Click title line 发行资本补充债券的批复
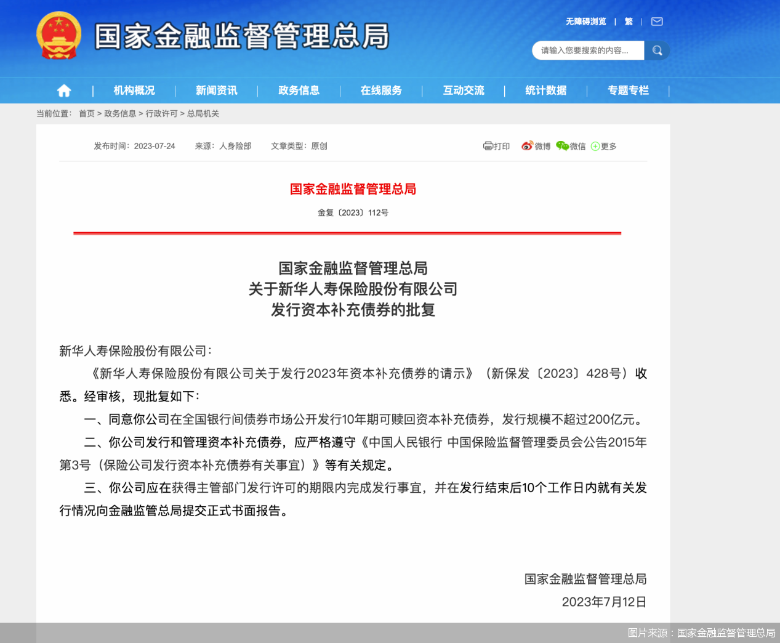Viewport: 780px width, 643px height. (353, 310)
